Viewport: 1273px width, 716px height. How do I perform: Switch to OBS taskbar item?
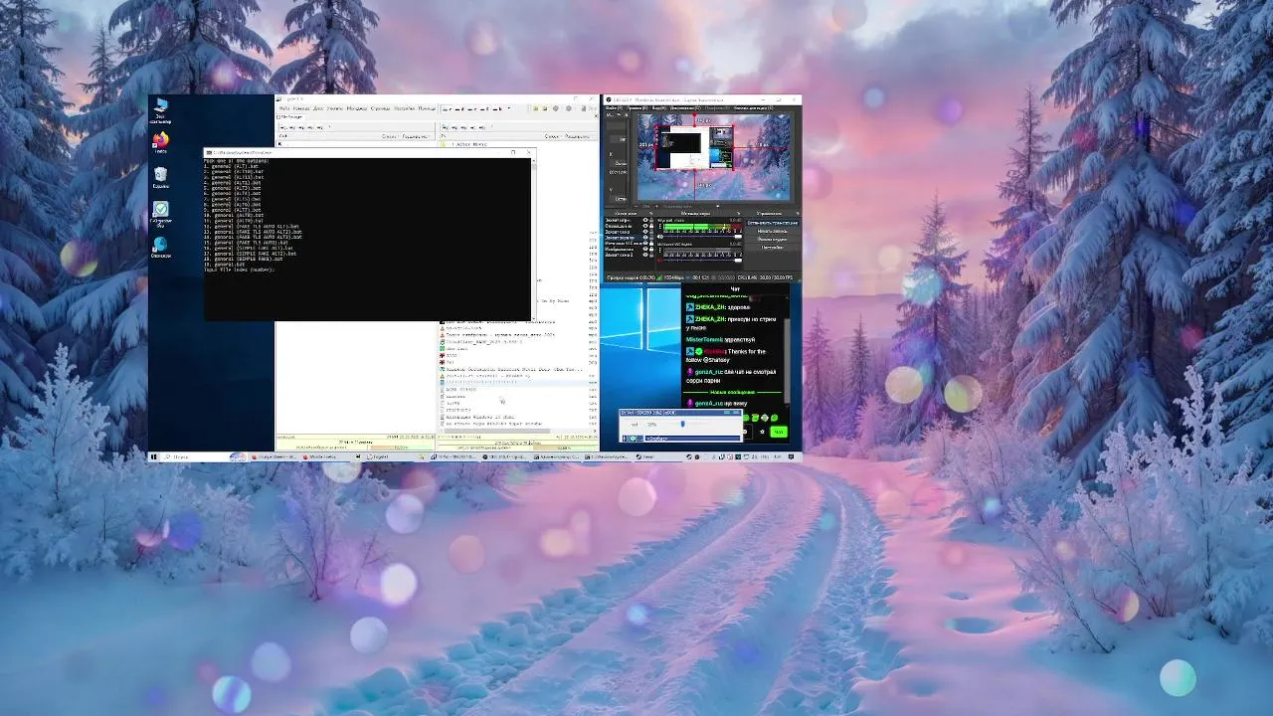pos(506,456)
